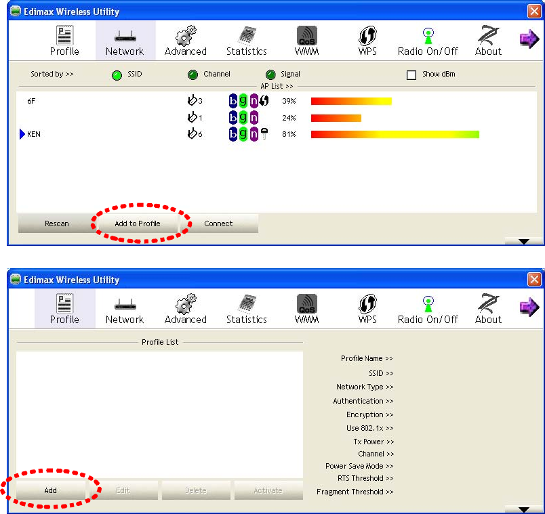This screenshot has width=545, height=514.
Task: Toggle Radio On/Off in upper window
Action: [x=428, y=40]
